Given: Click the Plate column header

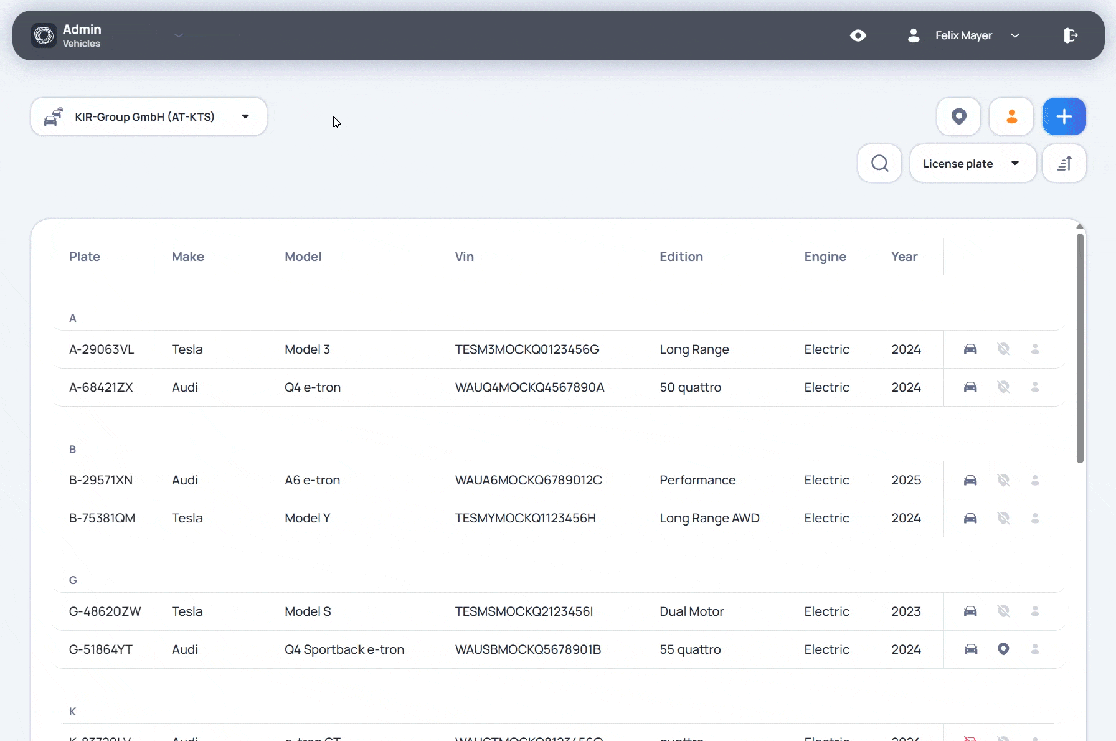Looking at the screenshot, I should [x=85, y=257].
